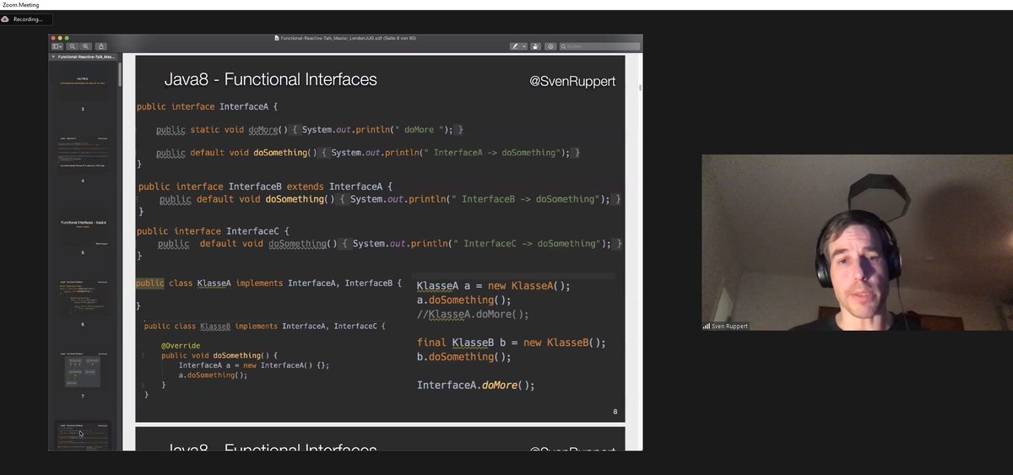The image size is (1013, 475).
Task: Click the 'b.doSomething();' code line
Action: [x=464, y=357]
